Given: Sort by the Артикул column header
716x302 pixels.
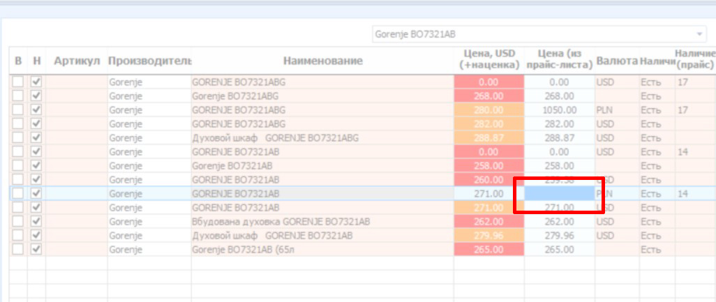Looking at the screenshot, I should [77, 60].
